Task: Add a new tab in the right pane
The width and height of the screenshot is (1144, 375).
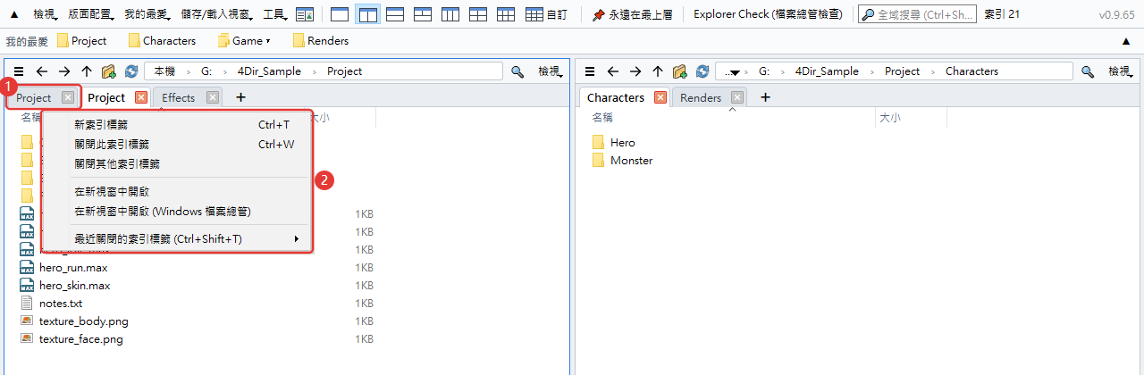Action: (x=765, y=98)
